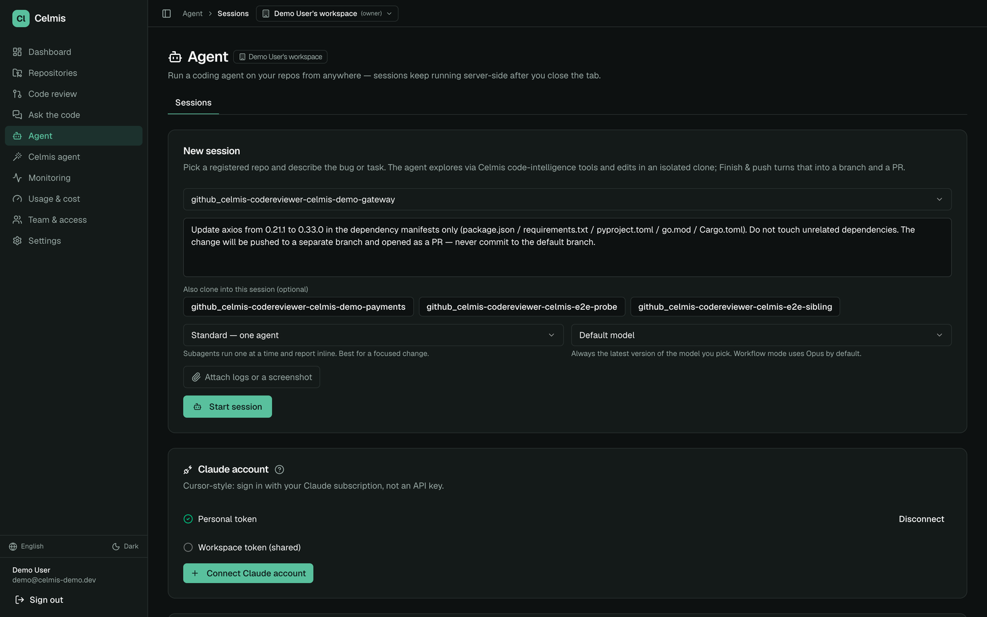Screen dimensions: 987x617
Task: Open the Demo User's workspace switcher
Action: point(327,14)
